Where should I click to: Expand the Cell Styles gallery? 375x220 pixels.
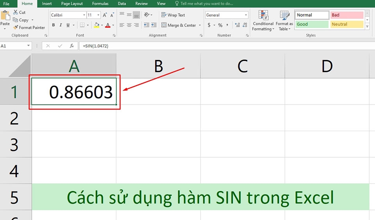[367, 27]
